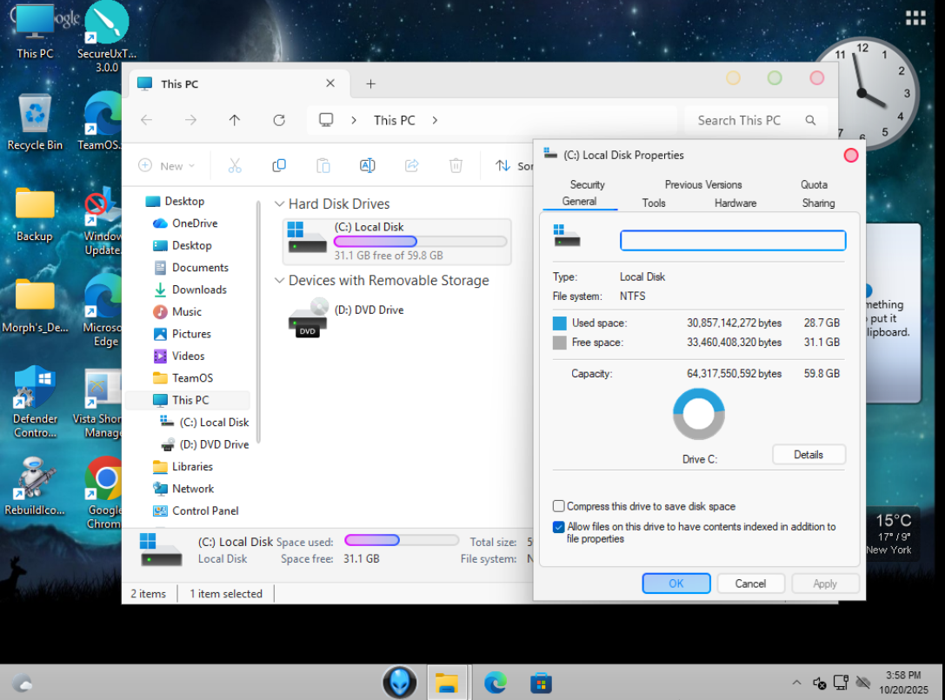Click the drive label text field
This screenshot has height=700, width=945.
tap(732, 241)
